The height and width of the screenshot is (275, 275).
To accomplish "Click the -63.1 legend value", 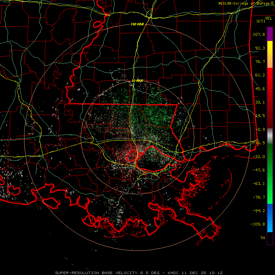I will (x=259, y=184).
